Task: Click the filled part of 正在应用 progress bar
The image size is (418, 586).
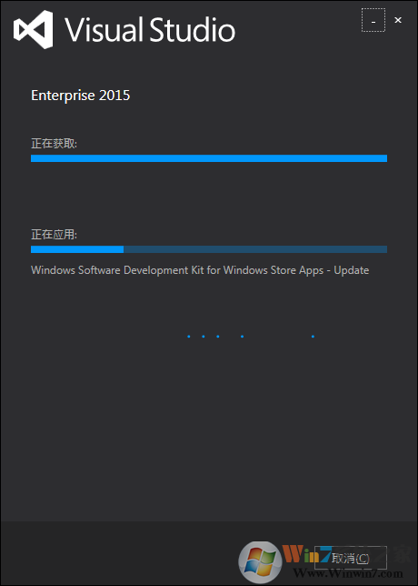Action: point(77,249)
